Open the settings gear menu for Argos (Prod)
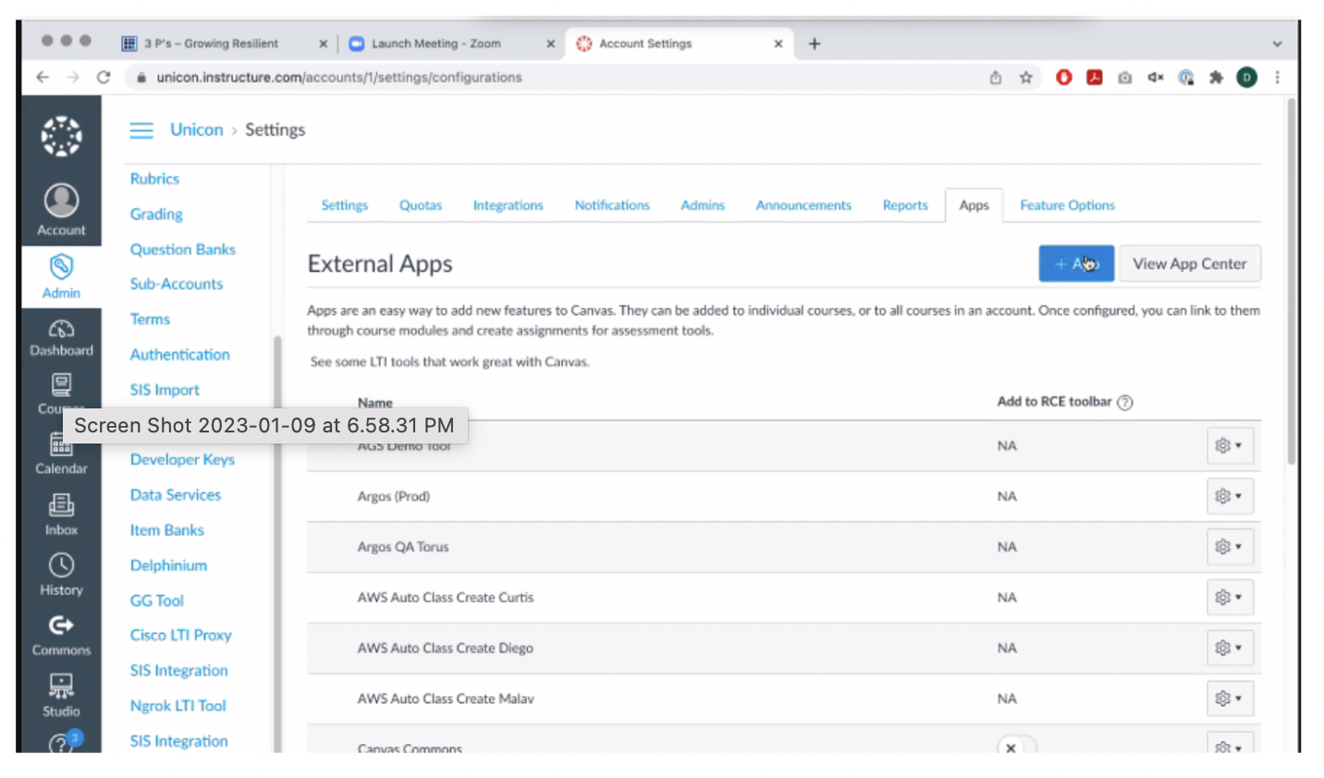This screenshot has height=778, width=1324. [x=1230, y=496]
